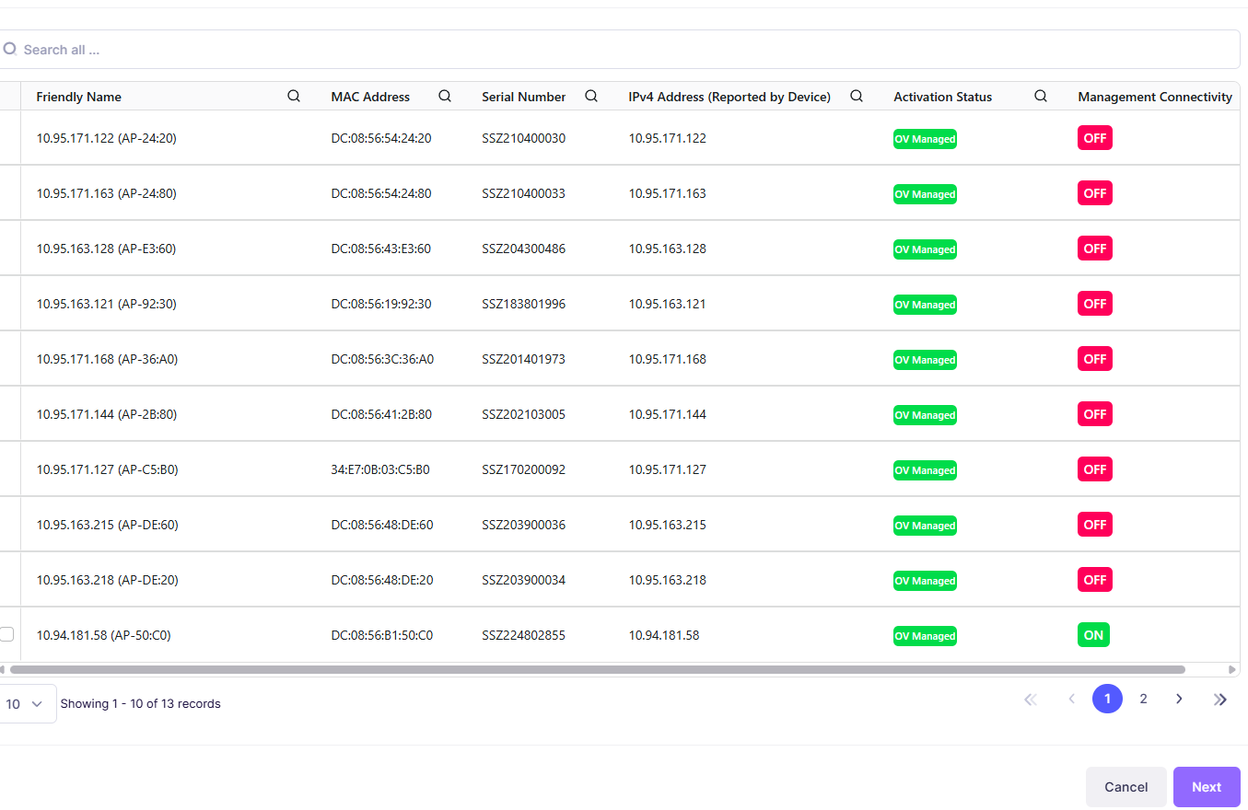The width and height of the screenshot is (1248, 810).
Task: Click IPv4 address 10.95.163.218
Action: tap(668, 580)
